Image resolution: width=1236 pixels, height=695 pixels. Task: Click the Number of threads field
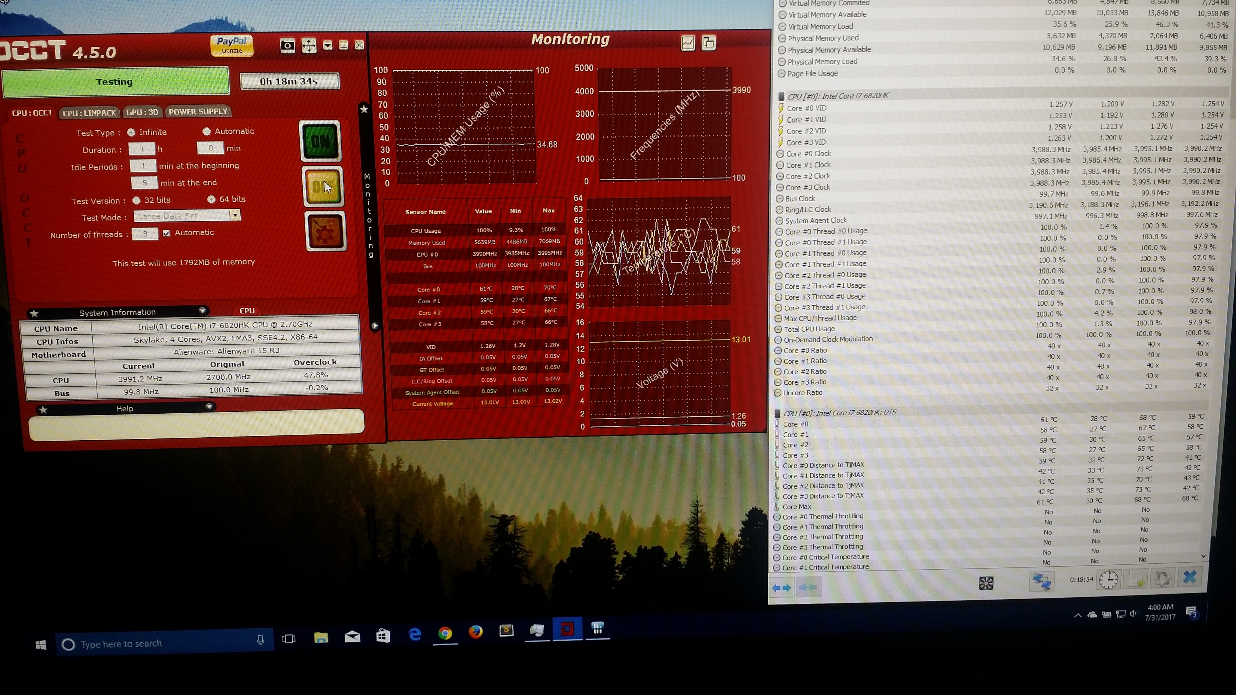pos(145,234)
